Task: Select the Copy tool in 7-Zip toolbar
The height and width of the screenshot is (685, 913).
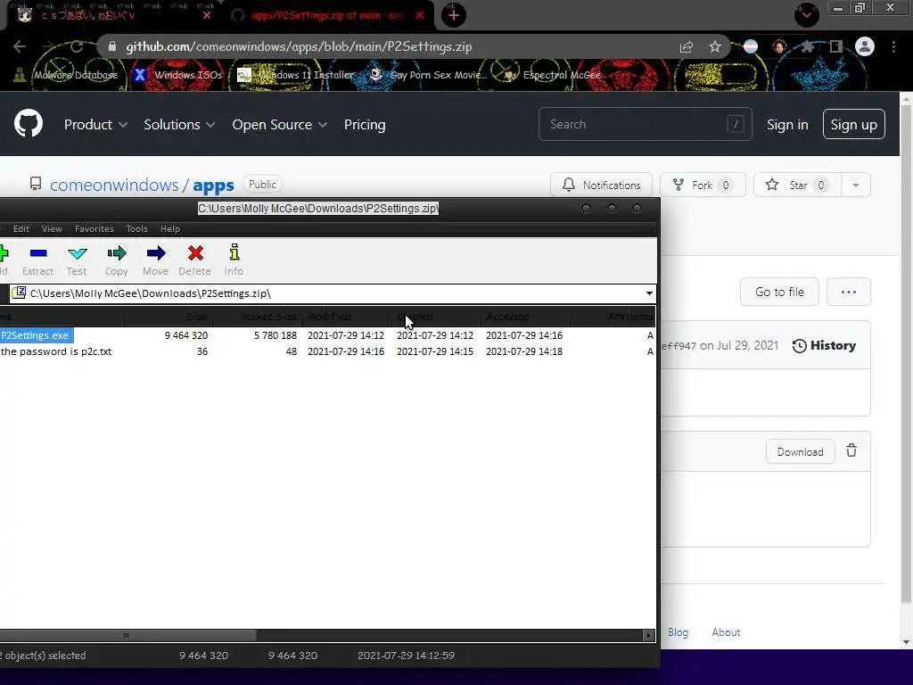Action: click(117, 260)
